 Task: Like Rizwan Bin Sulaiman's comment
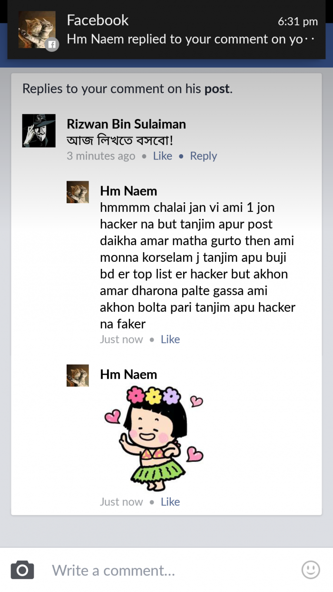pos(163,156)
